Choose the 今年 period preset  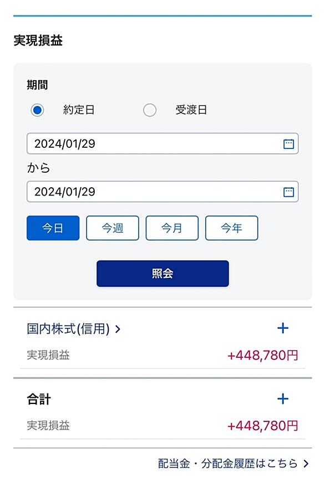click(231, 228)
